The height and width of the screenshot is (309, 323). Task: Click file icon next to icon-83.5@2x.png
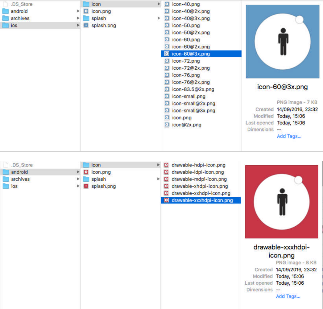coord(167,89)
